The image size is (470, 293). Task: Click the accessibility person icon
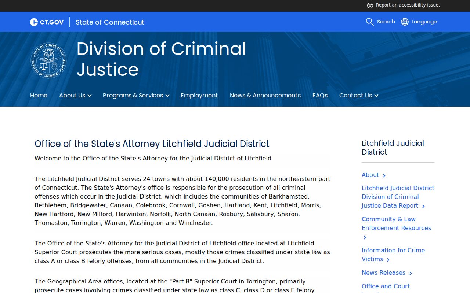tap(370, 5)
